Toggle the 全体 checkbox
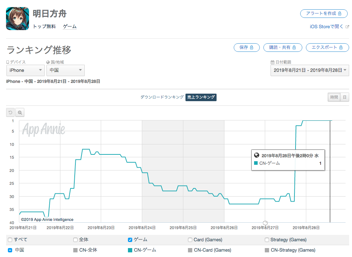This screenshot has width=352, height=257. (75, 240)
